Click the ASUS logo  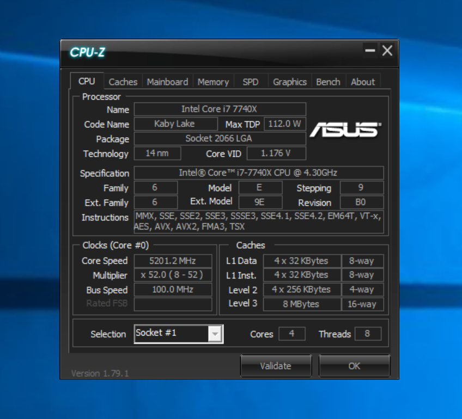[345, 130]
